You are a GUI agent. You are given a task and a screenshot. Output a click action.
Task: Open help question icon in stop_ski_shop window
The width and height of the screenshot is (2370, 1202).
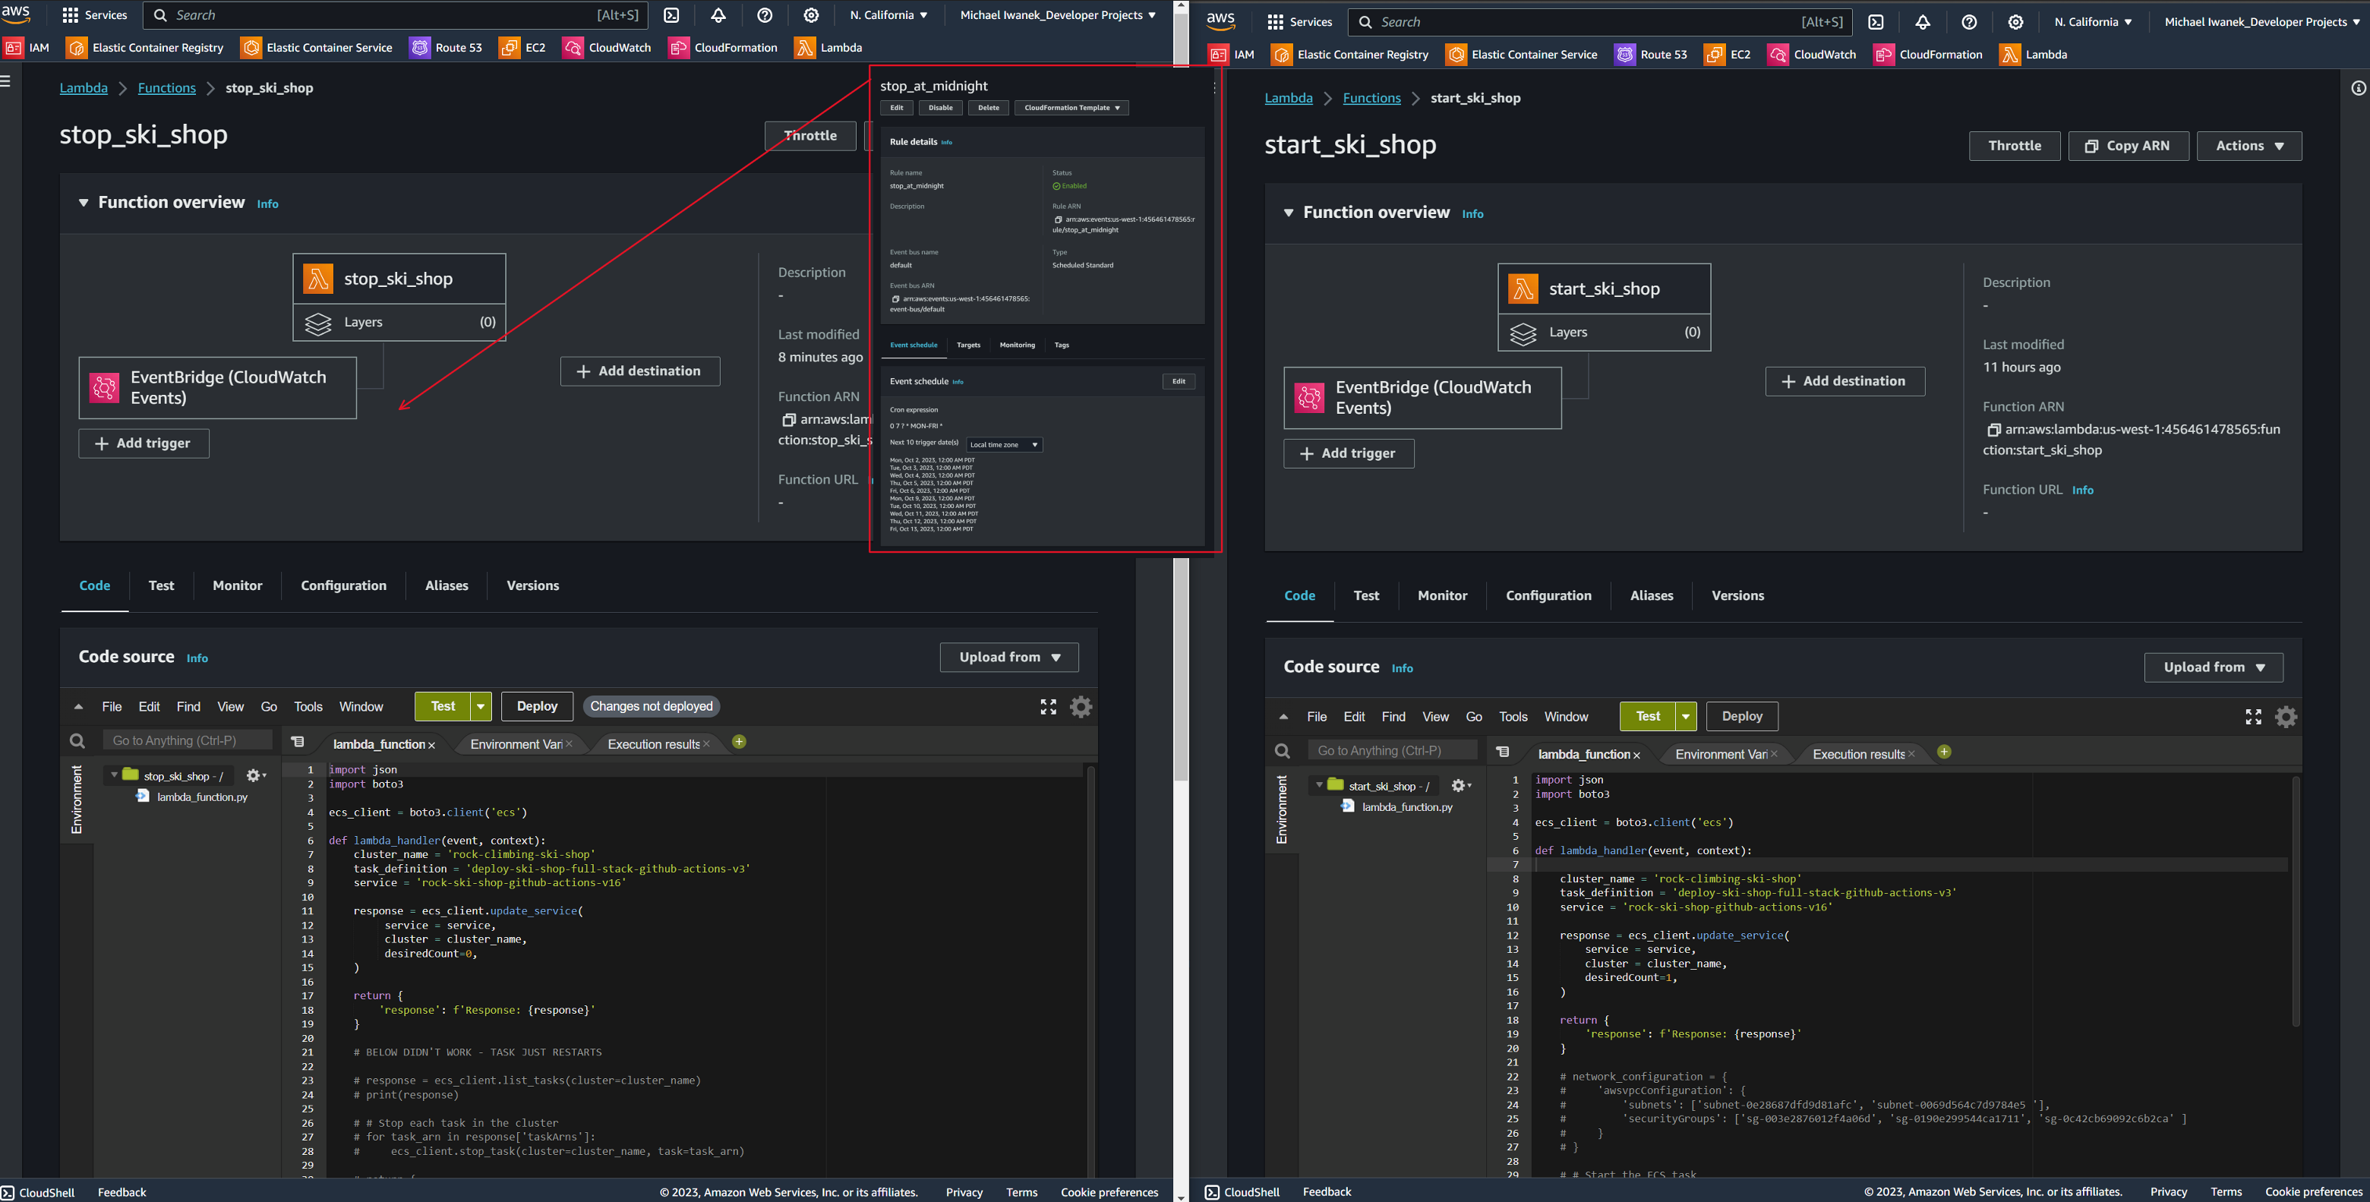765,14
